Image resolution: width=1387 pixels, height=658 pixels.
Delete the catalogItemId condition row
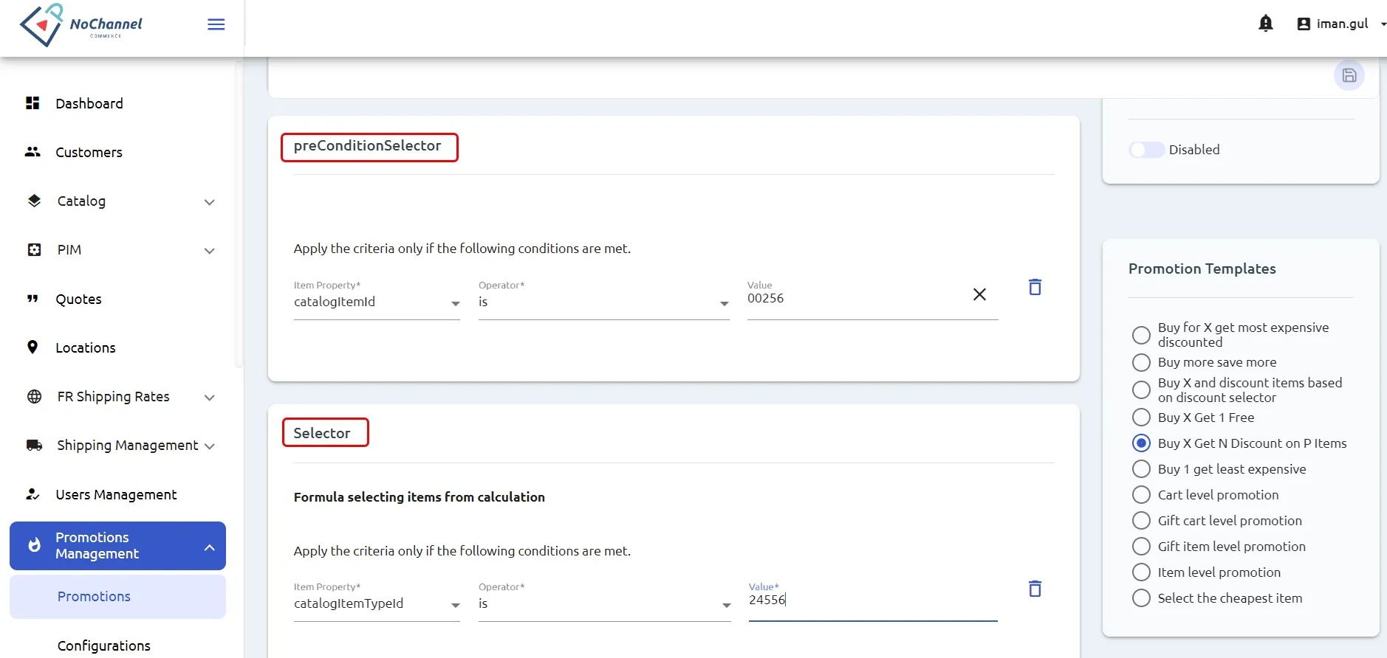[x=1035, y=287]
